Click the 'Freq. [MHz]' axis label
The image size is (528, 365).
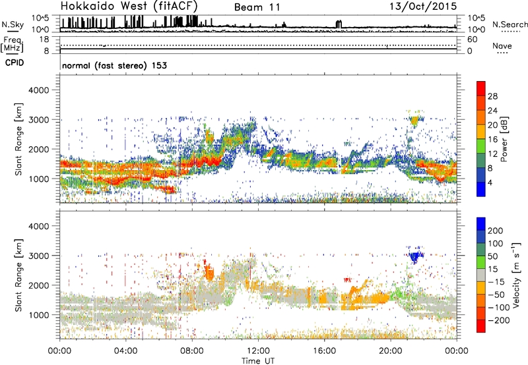(12, 45)
